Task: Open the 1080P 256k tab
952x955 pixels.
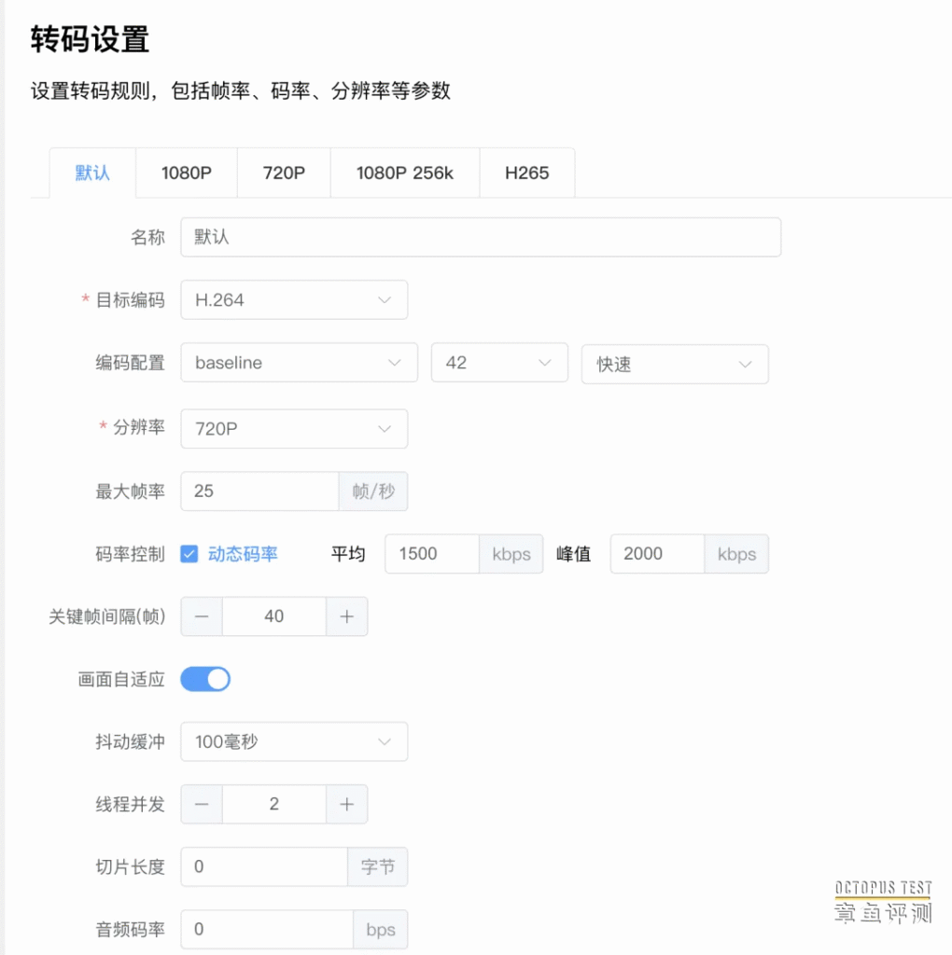Action: 405,173
